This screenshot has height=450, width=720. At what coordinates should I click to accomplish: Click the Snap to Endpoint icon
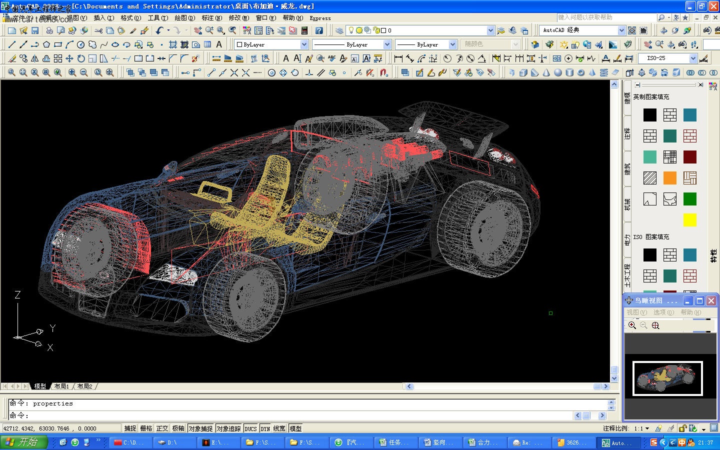(x=211, y=72)
